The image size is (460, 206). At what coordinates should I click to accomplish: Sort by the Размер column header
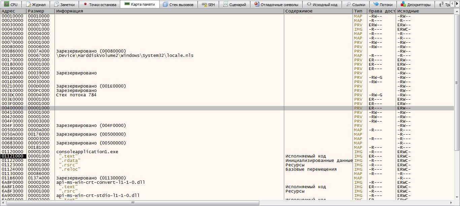pyautogui.click(x=40, y=11)
